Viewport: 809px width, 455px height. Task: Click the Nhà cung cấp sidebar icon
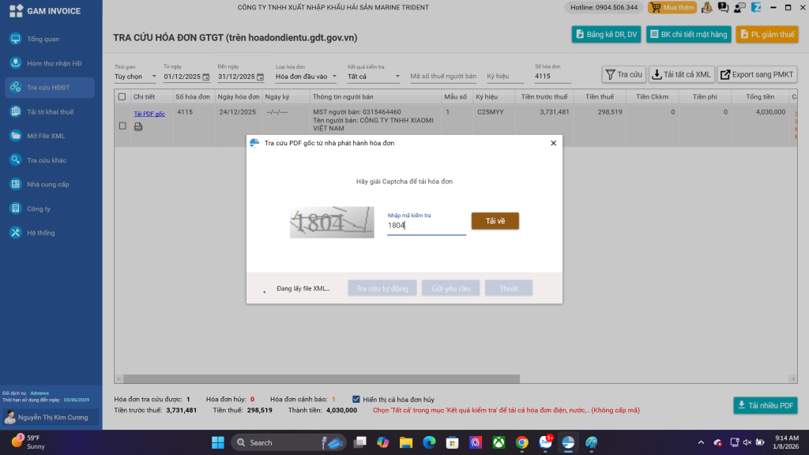pyautogui.click(x=15, y=184)
